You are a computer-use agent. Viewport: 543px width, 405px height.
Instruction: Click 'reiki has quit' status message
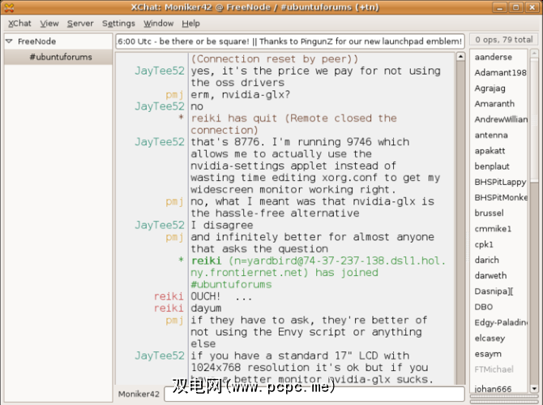[293, 124]
